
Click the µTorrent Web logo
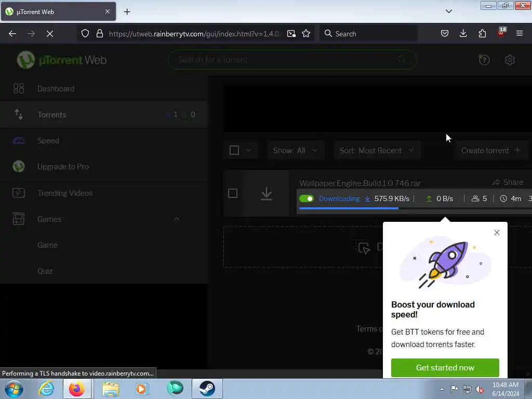[62, 60]
